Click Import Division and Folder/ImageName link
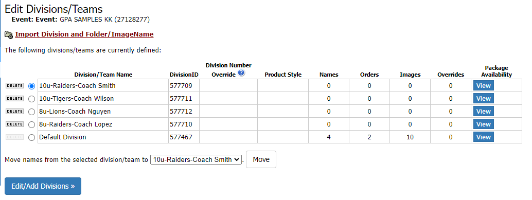This screenshot has width=532, height=200. [x=84, y=34]
